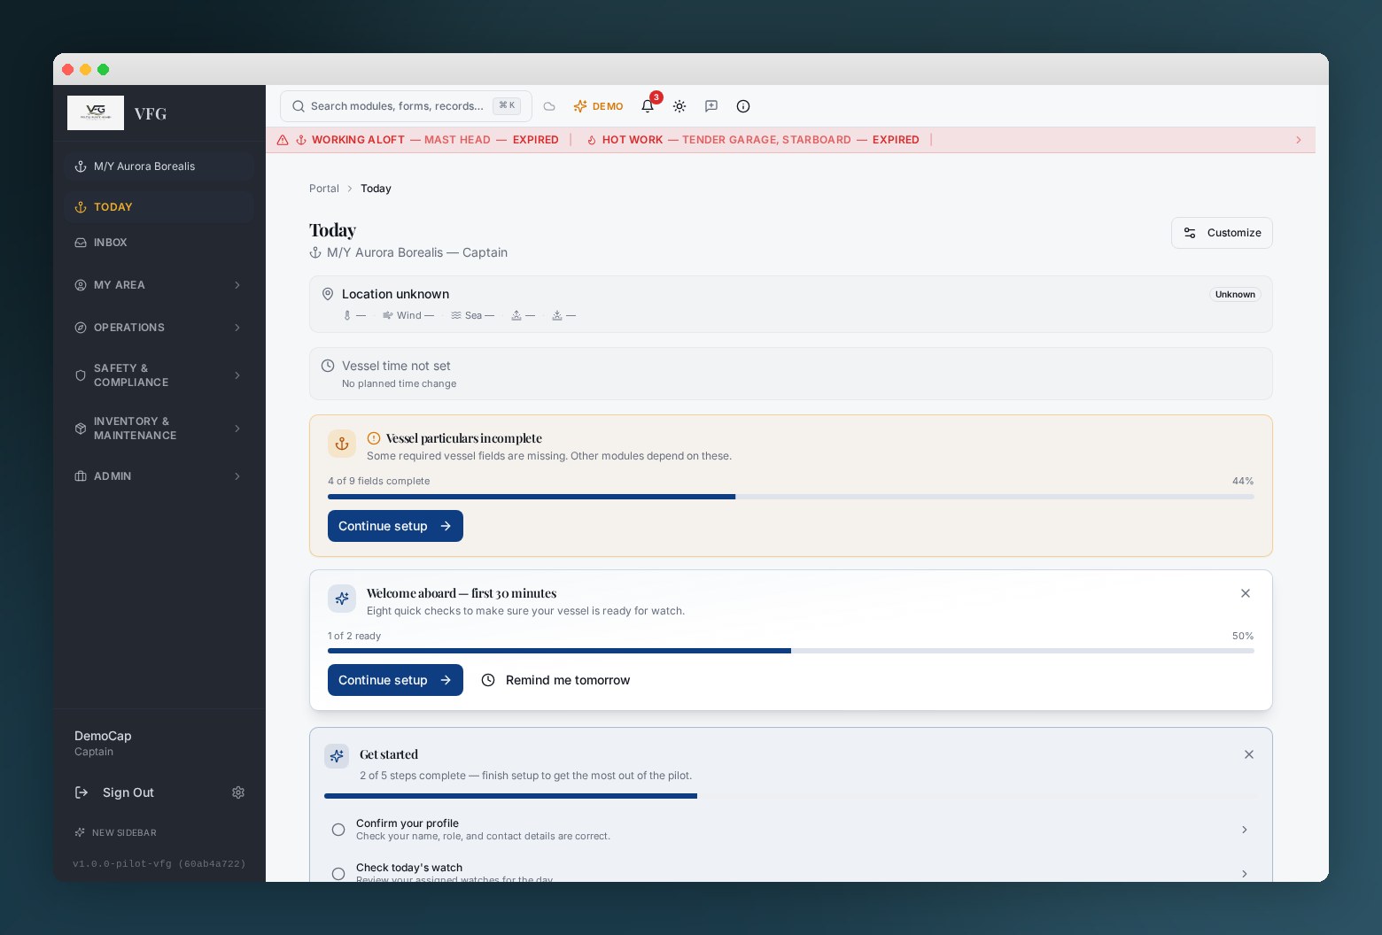Click the DemoCap user name
The image size is (1382, 935).
click(x=103, y=736)
